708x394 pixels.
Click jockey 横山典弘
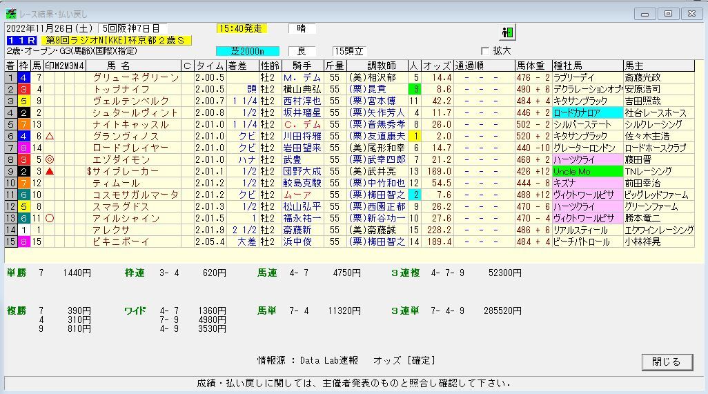(x=302, y=90)
